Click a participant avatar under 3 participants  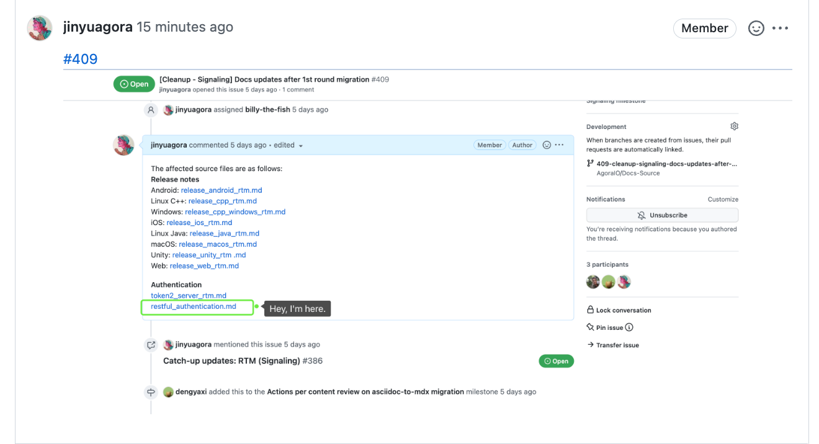pos(593,282)
